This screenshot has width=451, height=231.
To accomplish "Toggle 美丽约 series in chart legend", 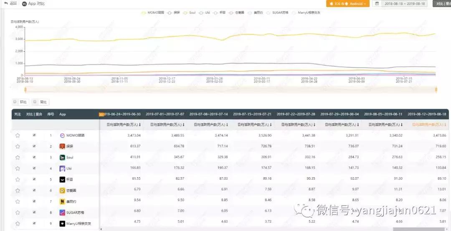I will (255, 13).
